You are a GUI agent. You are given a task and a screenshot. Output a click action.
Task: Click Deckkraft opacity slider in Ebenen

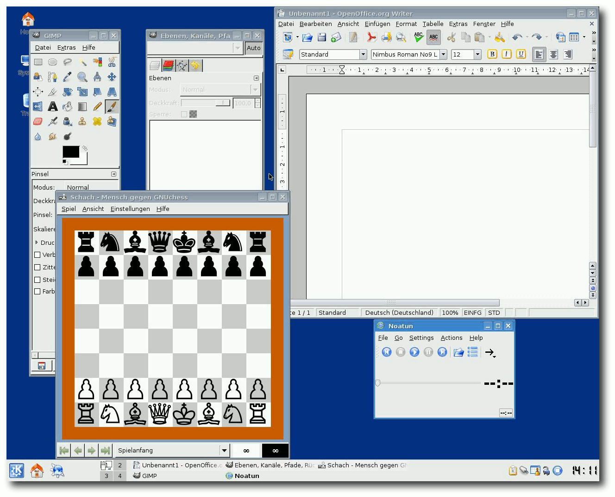206,103
